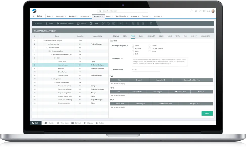
Task: Switch to the FEED tab
Action: point(125,36)
